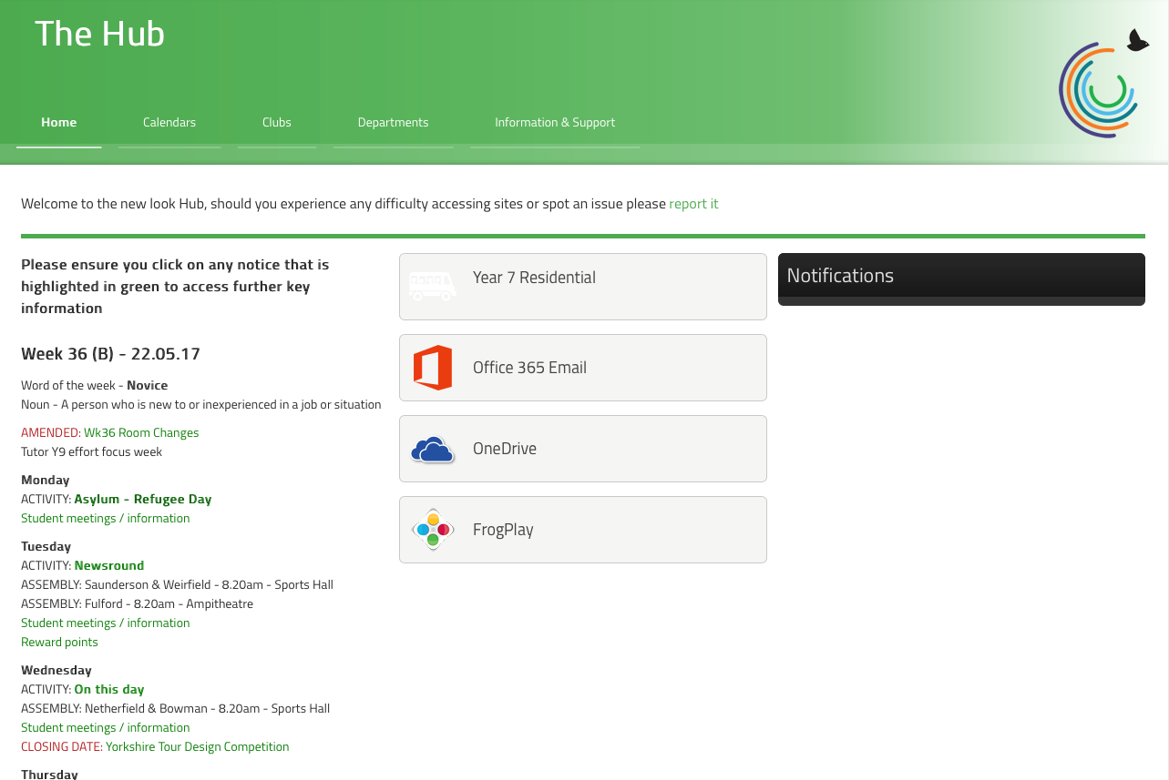1169x780 pixels.
Task: Click the Year 7 Residential bus icon
Action: (x=432, y=287)
